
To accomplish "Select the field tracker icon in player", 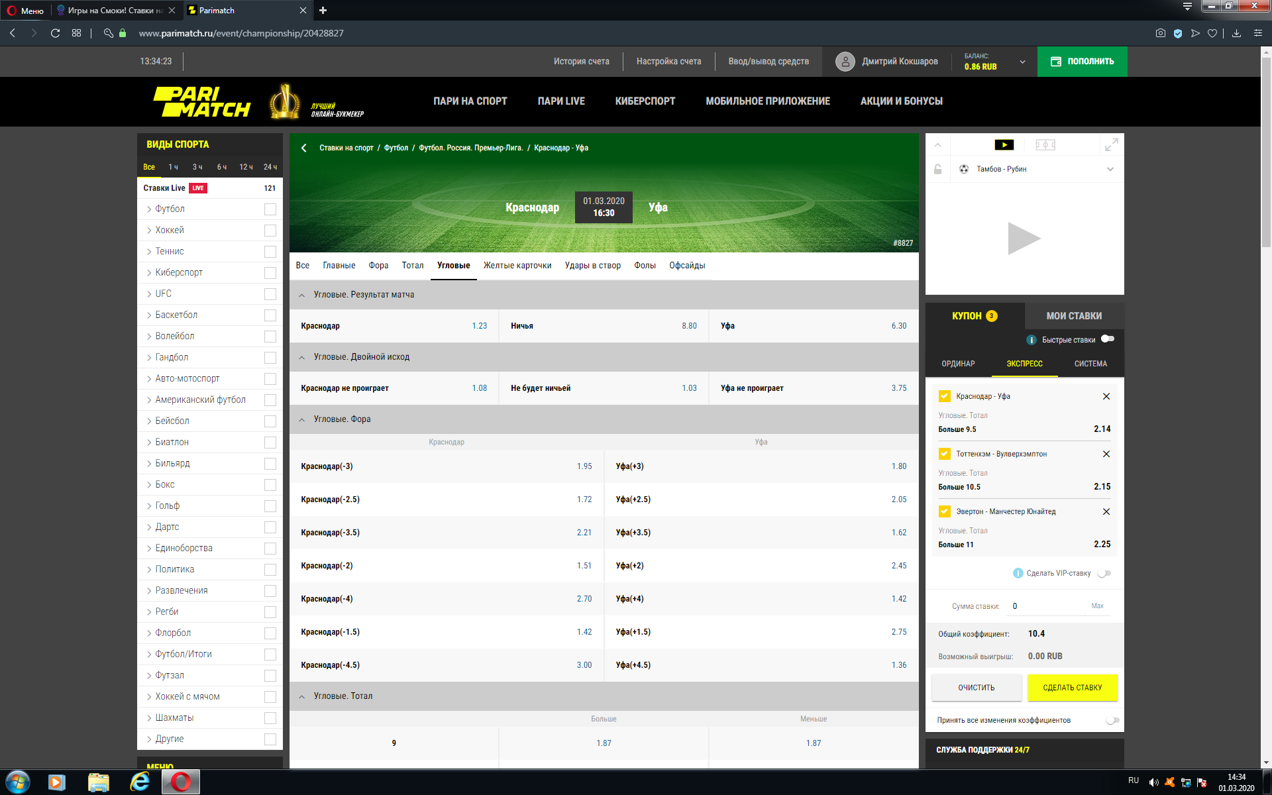I will point(1045,144).
